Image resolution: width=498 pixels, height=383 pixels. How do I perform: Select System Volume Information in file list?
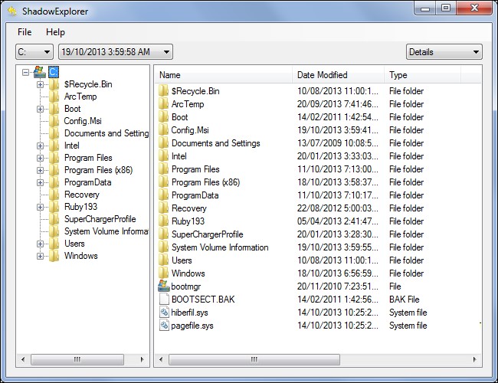[220, 247]
